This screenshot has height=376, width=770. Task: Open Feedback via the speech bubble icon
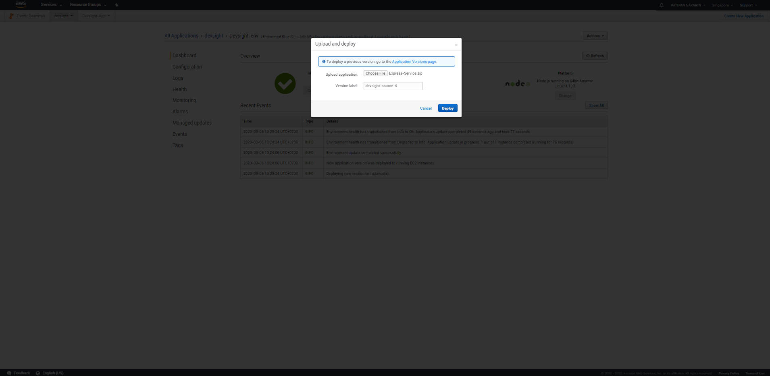(x=8, y=373)
